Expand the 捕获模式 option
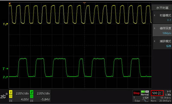Viewport: 172px width, 104px height. click(x=162, y=43)
